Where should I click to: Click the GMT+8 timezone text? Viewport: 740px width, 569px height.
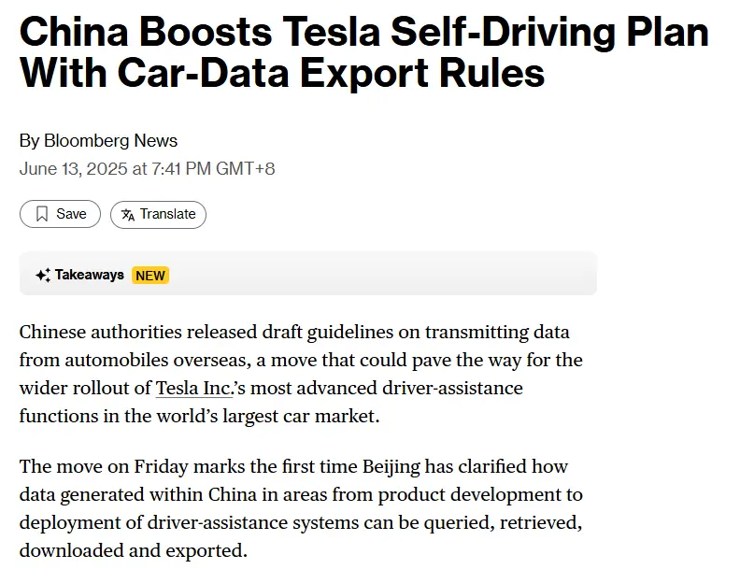[x=245, y=169]
